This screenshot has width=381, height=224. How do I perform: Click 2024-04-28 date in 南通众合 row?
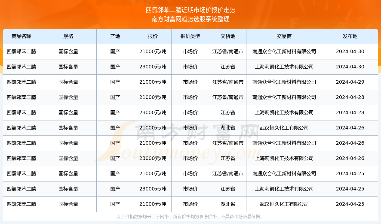coord(350,97)
